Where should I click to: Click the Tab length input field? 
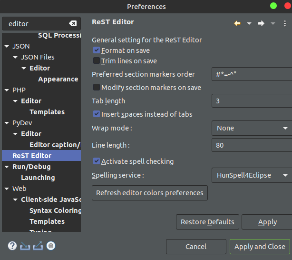[x=252, y=101]
